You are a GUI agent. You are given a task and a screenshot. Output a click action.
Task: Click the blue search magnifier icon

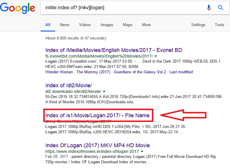coord(220,7)
